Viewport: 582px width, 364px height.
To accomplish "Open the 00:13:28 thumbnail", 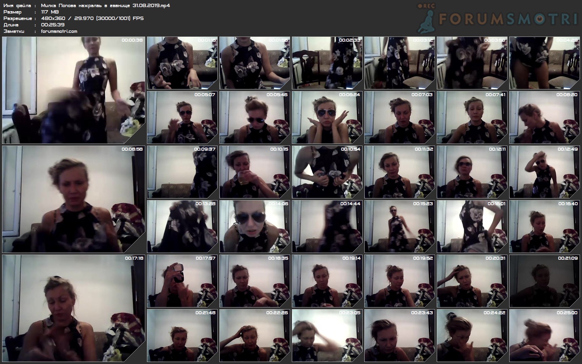I will point(182,227).
